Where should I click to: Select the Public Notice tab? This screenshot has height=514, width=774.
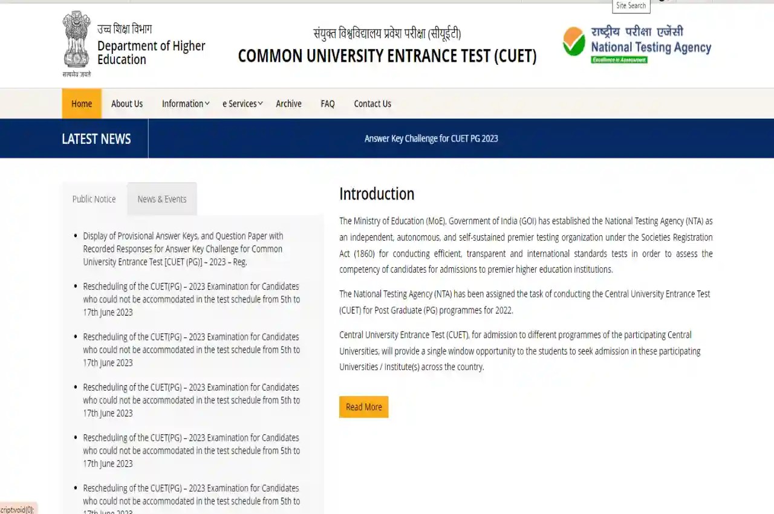(x=94, y=199)
